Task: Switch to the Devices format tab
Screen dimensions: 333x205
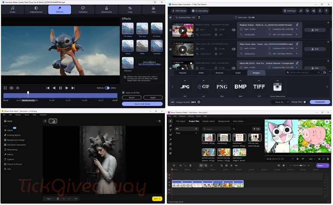Action: pos(220,73)
